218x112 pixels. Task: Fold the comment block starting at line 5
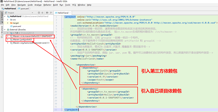click(x=63, y=29)
